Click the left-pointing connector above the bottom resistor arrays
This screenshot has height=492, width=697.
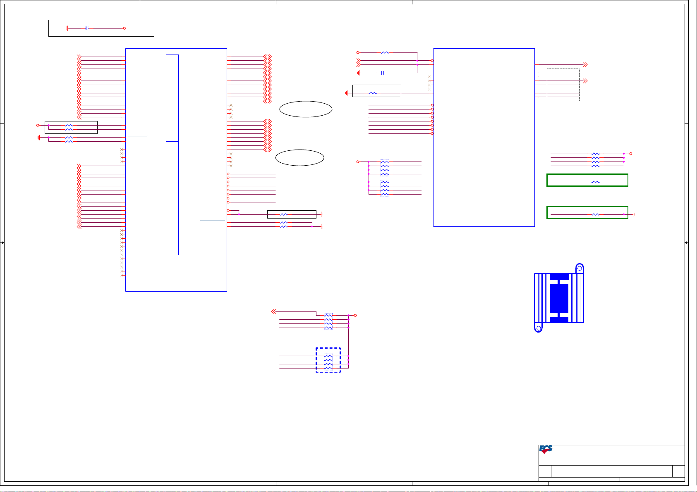[273, 311]
